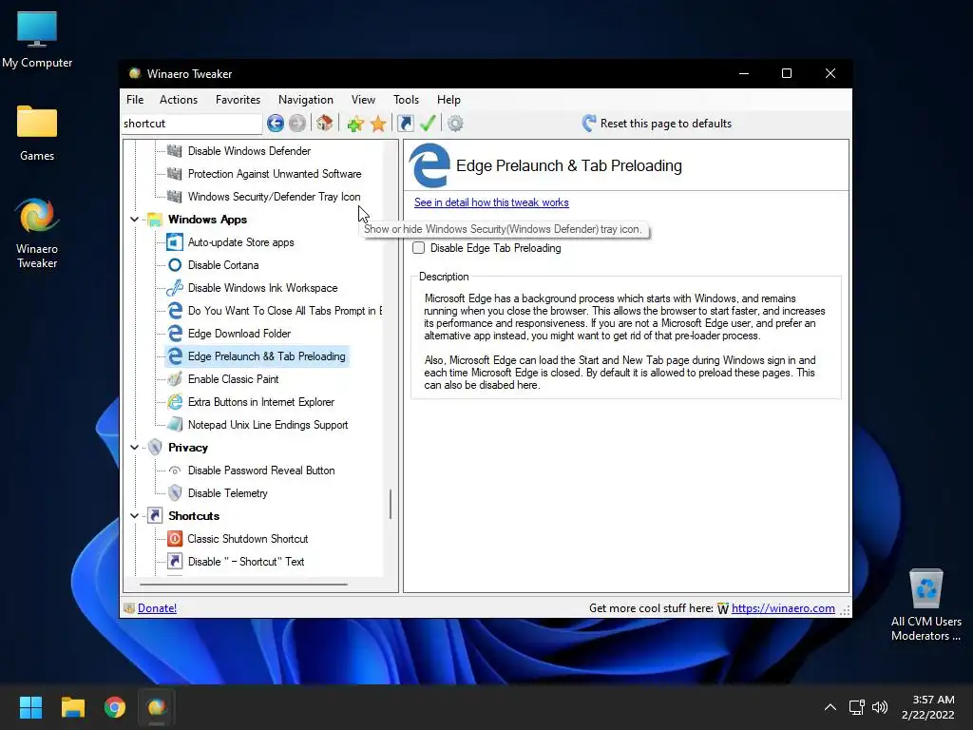Screen dimensions: 973x730
Task: Open favorites with the orange star icon
Action: coord(378,124)
